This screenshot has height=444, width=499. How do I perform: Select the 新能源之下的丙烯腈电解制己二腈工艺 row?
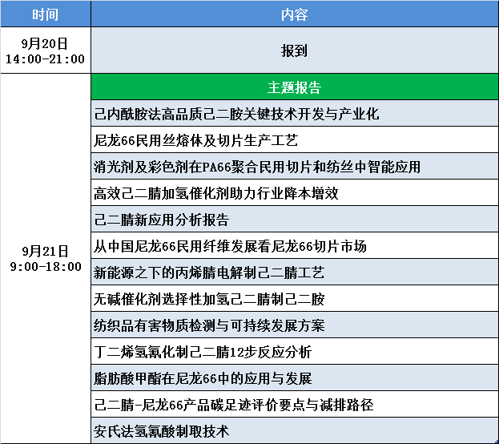[209, 272]
